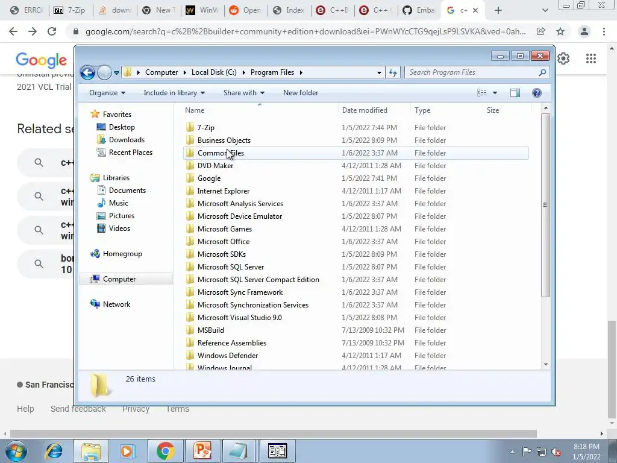
Task: Open a new Chrome tab
Action: [498, 10]
